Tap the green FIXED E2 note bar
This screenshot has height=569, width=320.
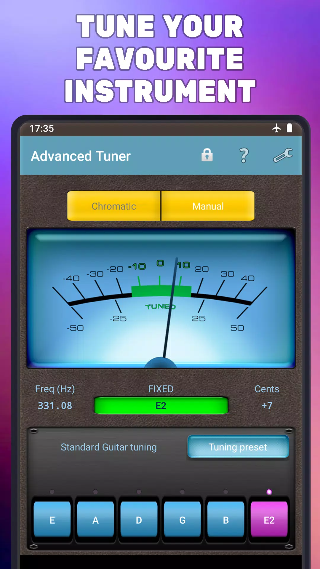tap(161, 405)
